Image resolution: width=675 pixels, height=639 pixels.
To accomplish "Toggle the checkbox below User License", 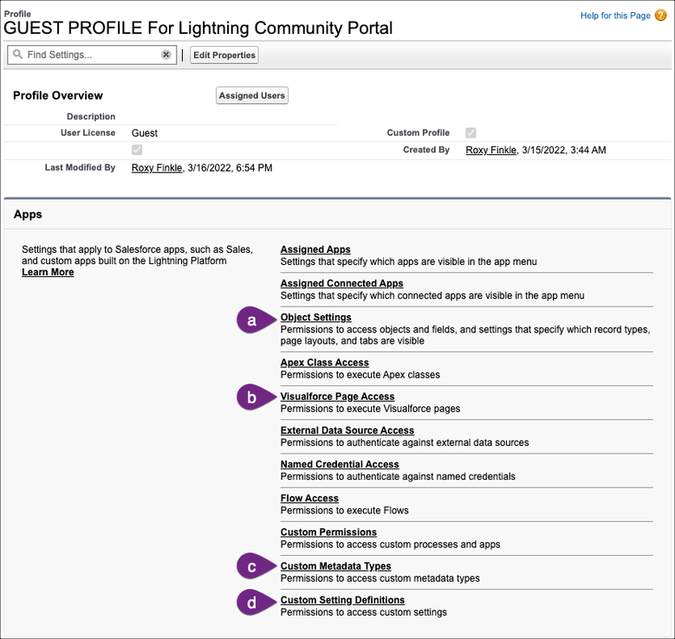I will coord(137,151).
